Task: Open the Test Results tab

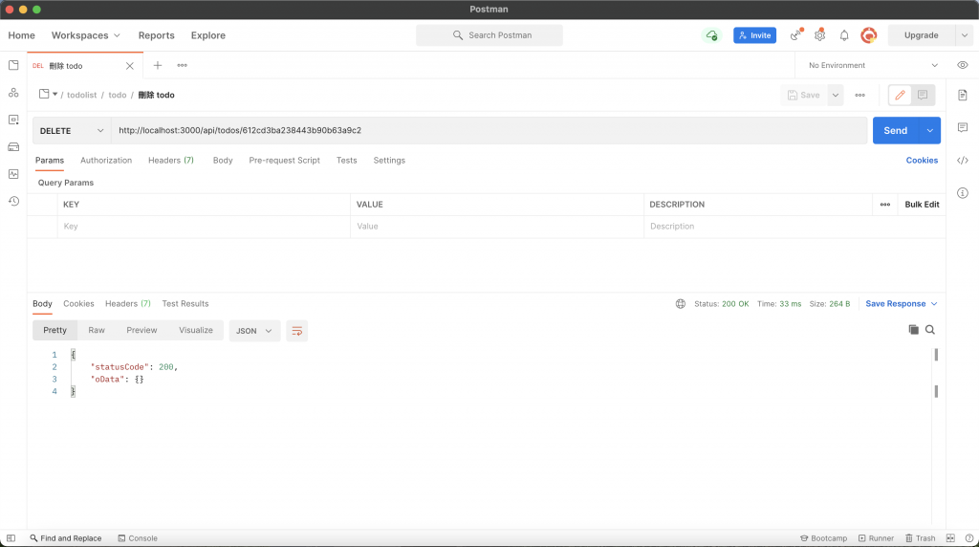Action: (x=185, y=303)
